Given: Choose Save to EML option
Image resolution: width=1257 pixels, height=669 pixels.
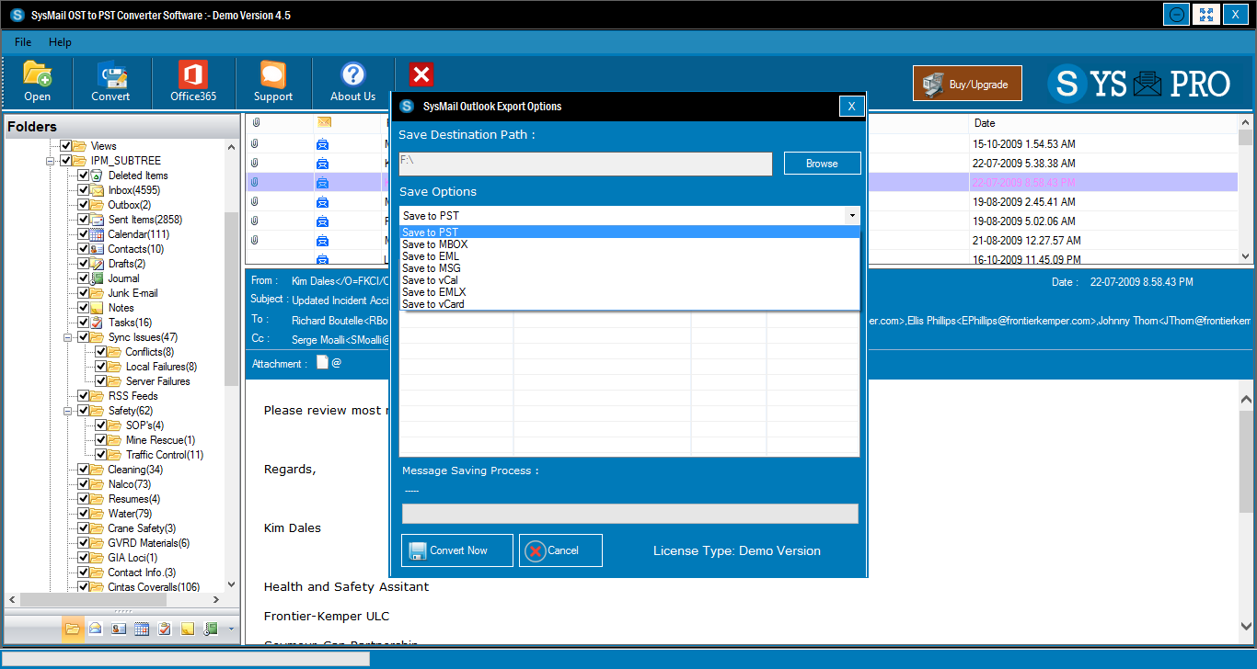Looking at the screenshot, I should pos(630,256).
